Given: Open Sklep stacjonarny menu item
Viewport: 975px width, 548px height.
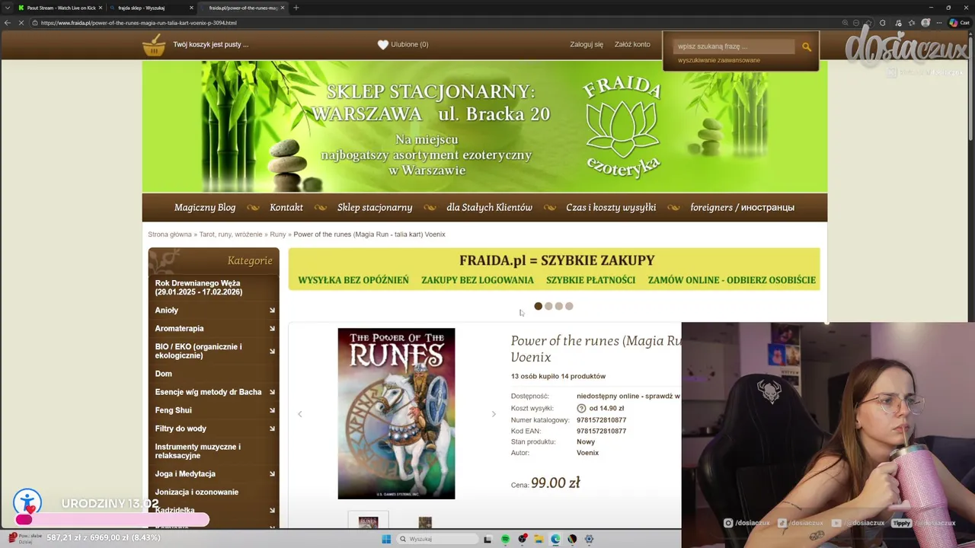Looking at the screenshot, I should [x=375, y=207].
